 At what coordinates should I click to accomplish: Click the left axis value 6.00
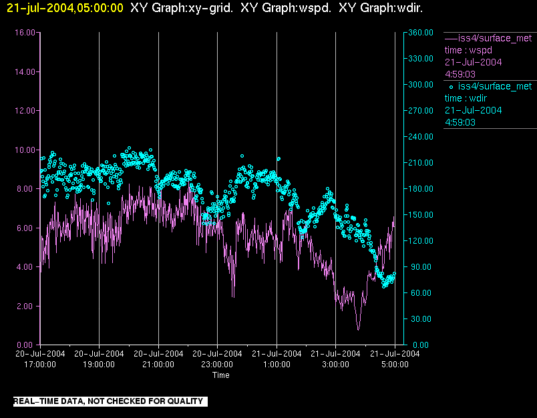tap(26, 228)
